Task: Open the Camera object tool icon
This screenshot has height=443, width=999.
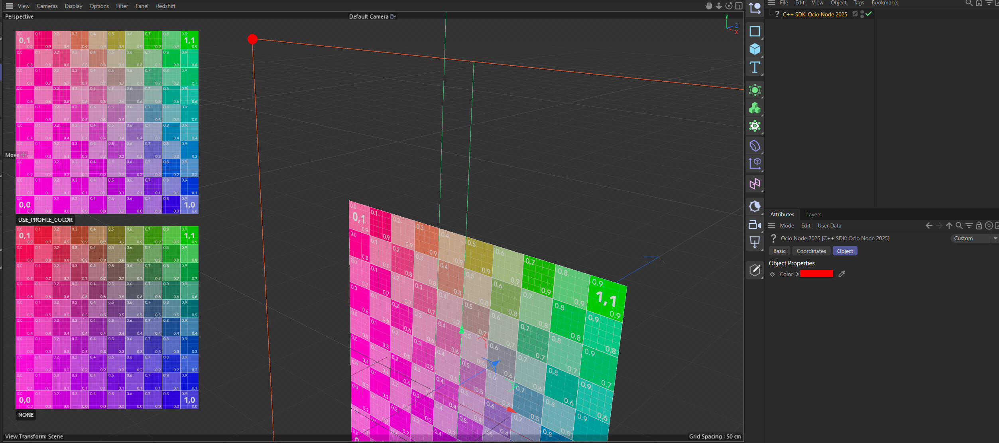Action: click(x=754, y=225)
